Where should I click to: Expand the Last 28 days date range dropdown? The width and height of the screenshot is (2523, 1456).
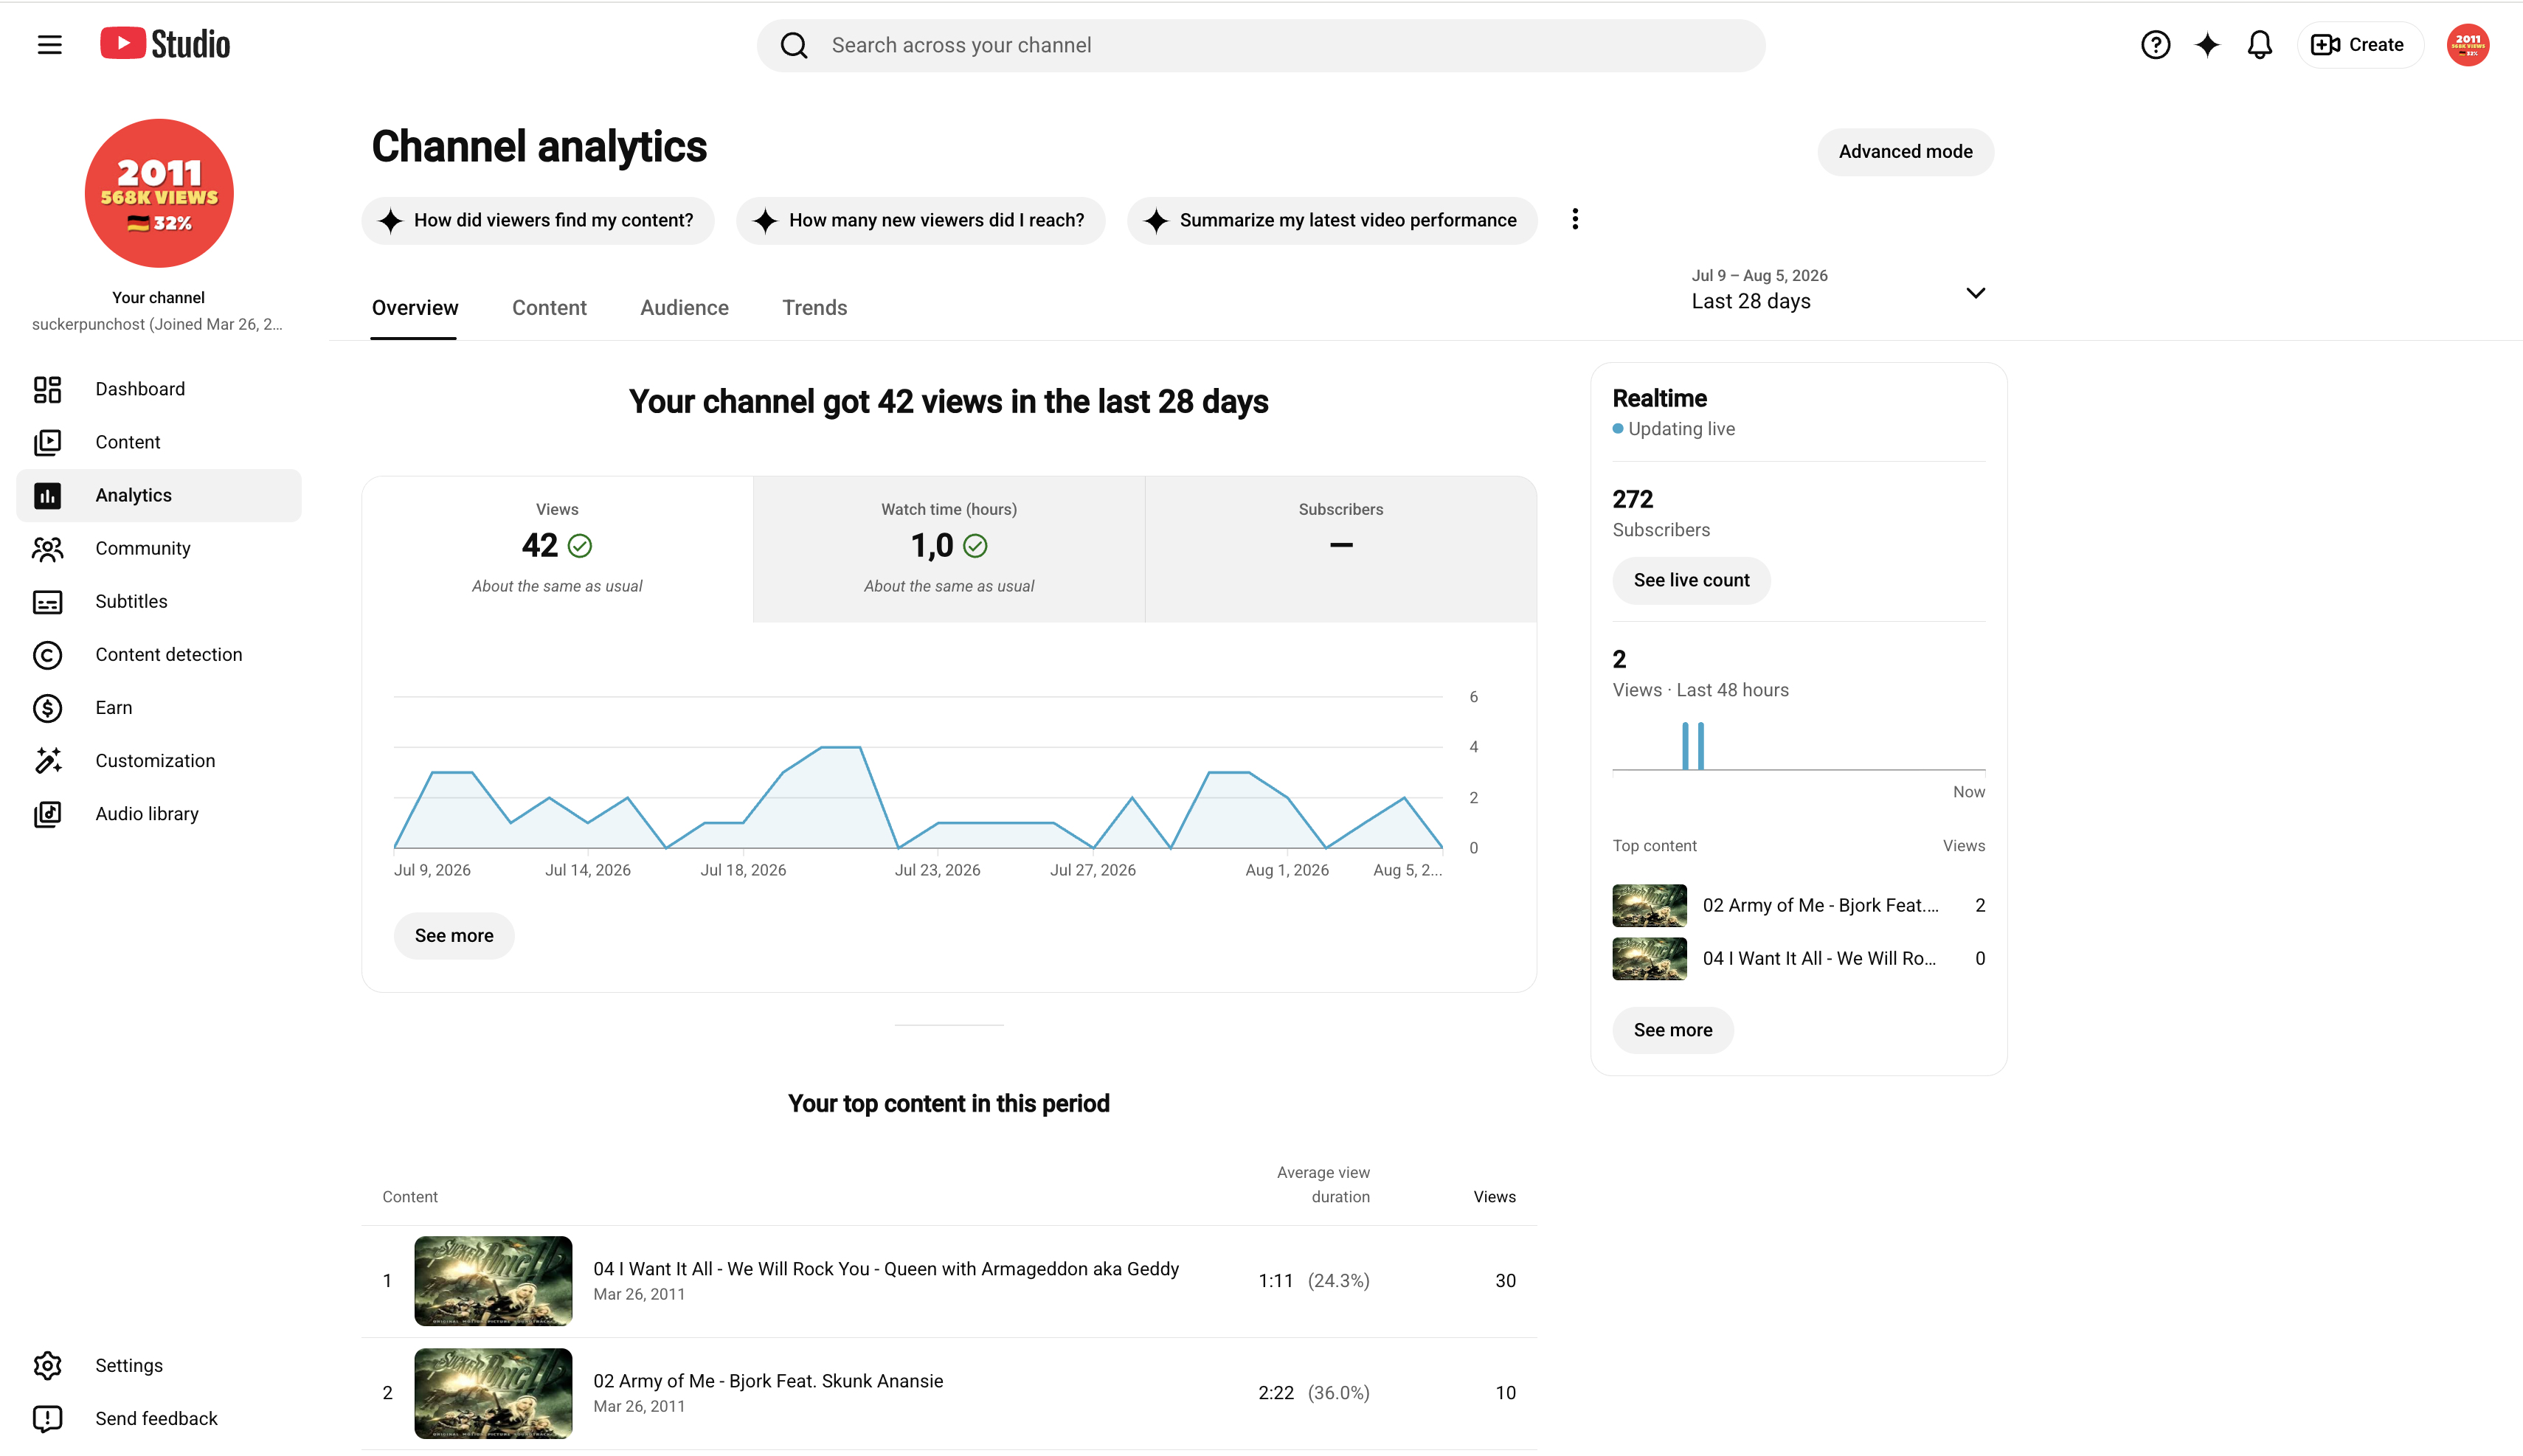[1975, 293]
